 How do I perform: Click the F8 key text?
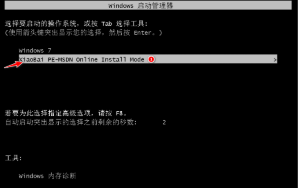119,114
